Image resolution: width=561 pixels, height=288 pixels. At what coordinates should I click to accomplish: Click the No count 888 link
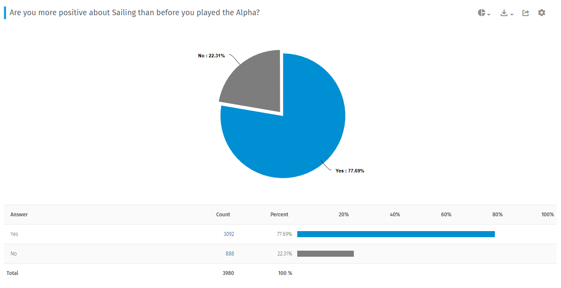click(x=230, y=254)
